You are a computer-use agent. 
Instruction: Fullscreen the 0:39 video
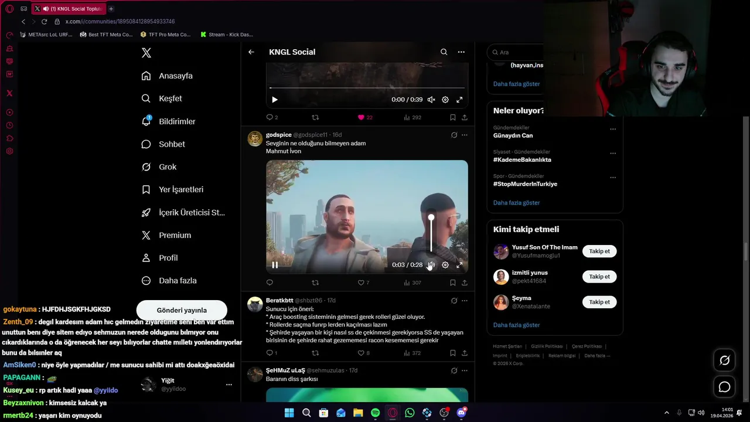click(x=459, y=100)
